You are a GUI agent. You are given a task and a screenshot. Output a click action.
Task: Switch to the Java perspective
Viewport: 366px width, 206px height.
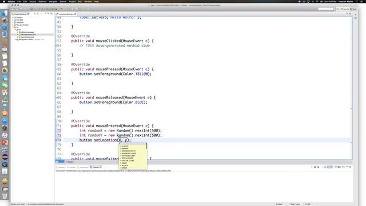tap(353, 9)
